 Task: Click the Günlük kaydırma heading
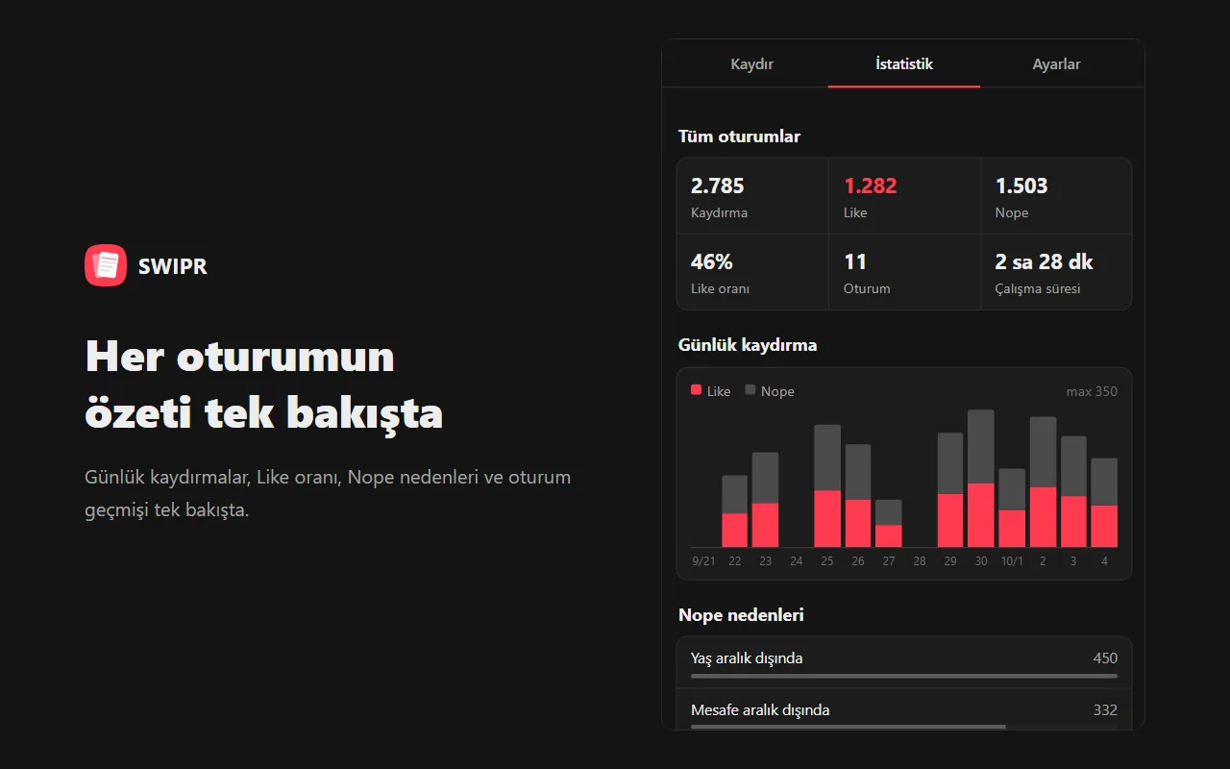point(748,345)
